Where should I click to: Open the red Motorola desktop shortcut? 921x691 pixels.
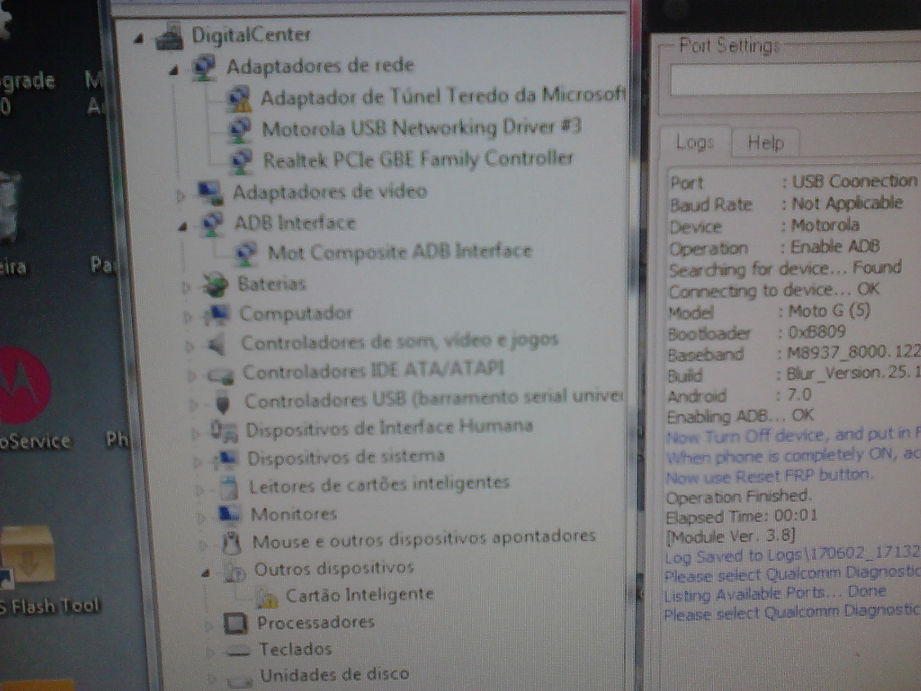[23, 386]
